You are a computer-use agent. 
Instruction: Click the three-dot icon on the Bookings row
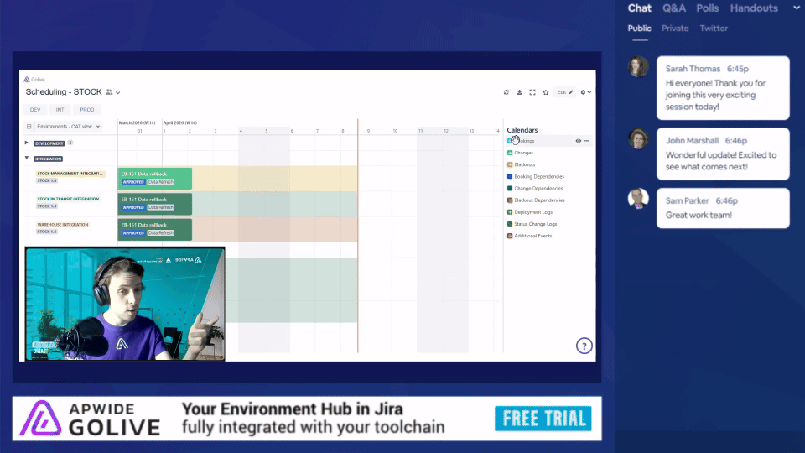coord(587,141)
